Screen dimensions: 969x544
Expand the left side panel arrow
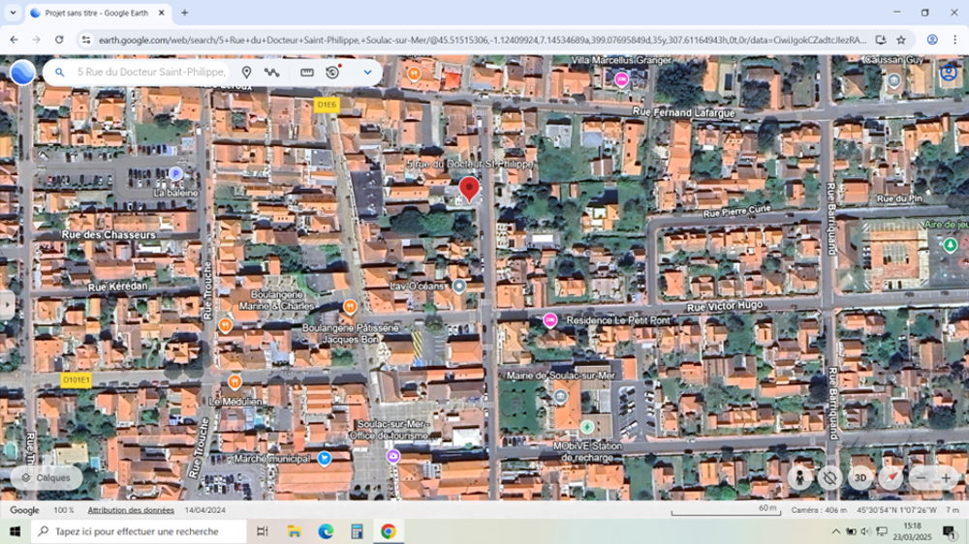point(7,305)
